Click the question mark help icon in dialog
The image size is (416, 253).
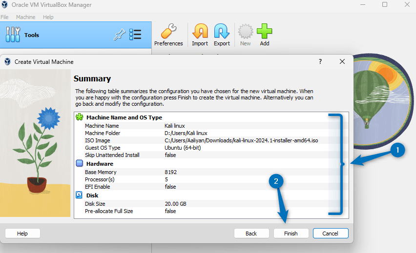(320, 61)
